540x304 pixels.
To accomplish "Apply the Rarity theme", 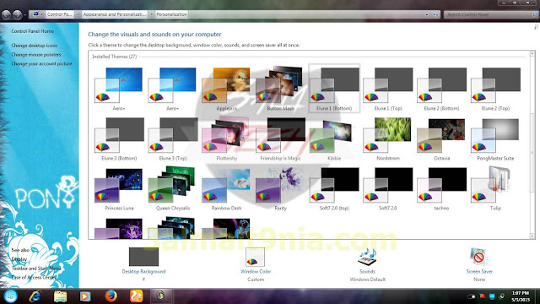I will point(280,189).
